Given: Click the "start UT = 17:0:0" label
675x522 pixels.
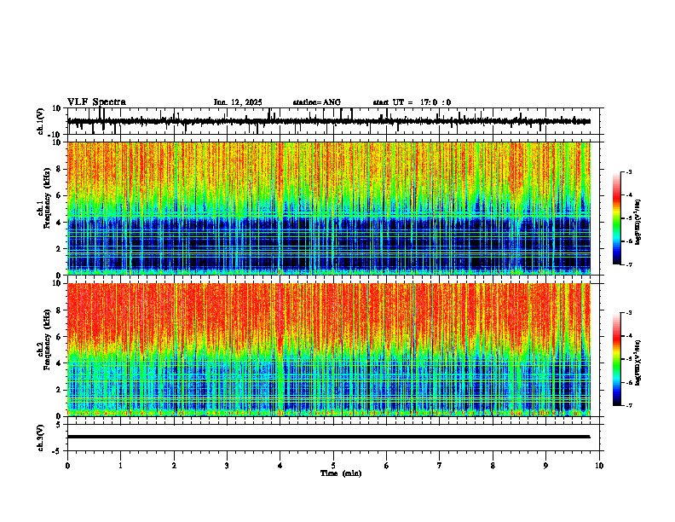Looking at the screenshot, I should pos(412,102).
